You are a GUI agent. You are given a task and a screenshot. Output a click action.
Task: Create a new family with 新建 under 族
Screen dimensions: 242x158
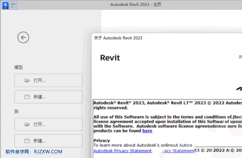48,141
